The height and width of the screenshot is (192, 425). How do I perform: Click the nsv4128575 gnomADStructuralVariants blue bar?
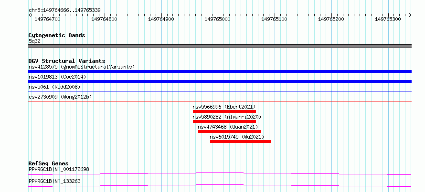pyautogui.click(x=220, y=71)
